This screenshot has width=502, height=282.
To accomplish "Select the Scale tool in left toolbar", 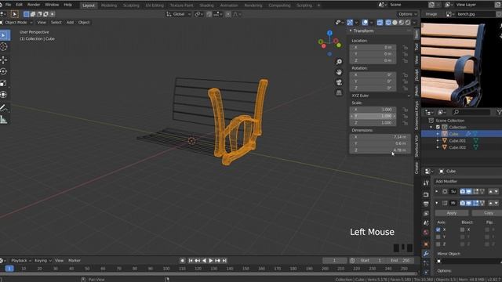I will pos(4,84).
